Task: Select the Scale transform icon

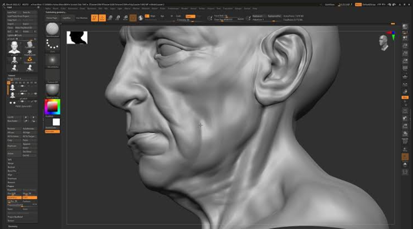Action: point(118,18)
